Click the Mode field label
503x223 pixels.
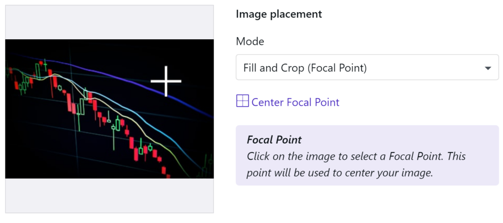click(x=250, y=41)
